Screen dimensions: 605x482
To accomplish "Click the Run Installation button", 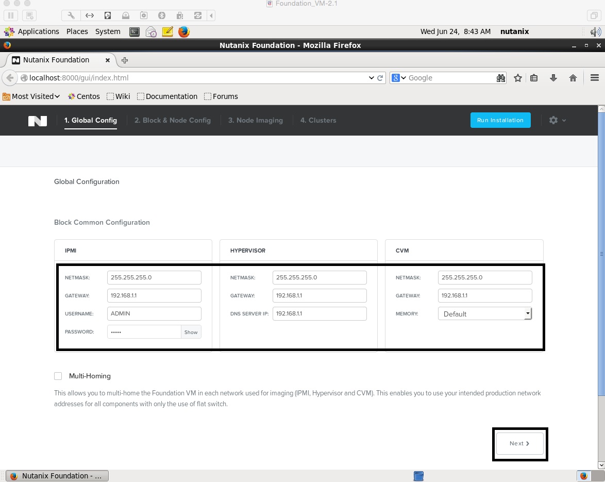I will tap(500, 120).
